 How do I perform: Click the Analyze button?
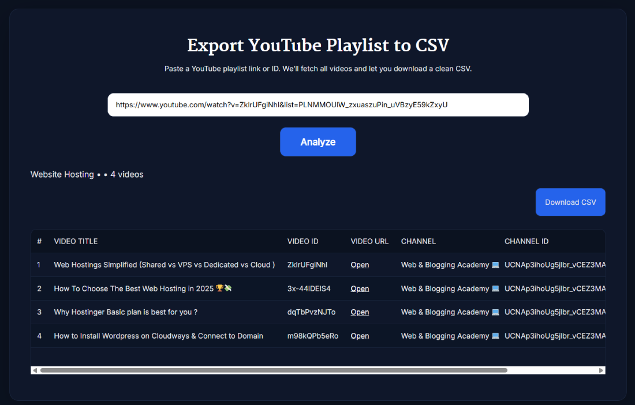318,142
